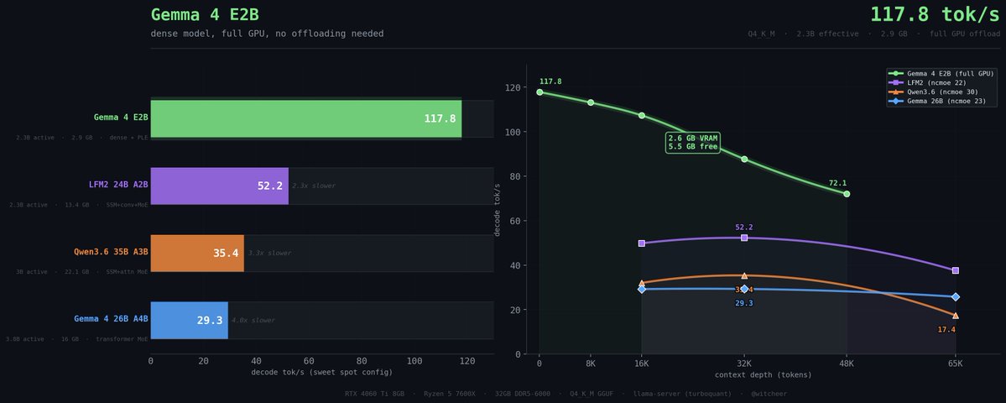Click 'Gemma 4 E2B' label beside the green bar

[121, 118]
